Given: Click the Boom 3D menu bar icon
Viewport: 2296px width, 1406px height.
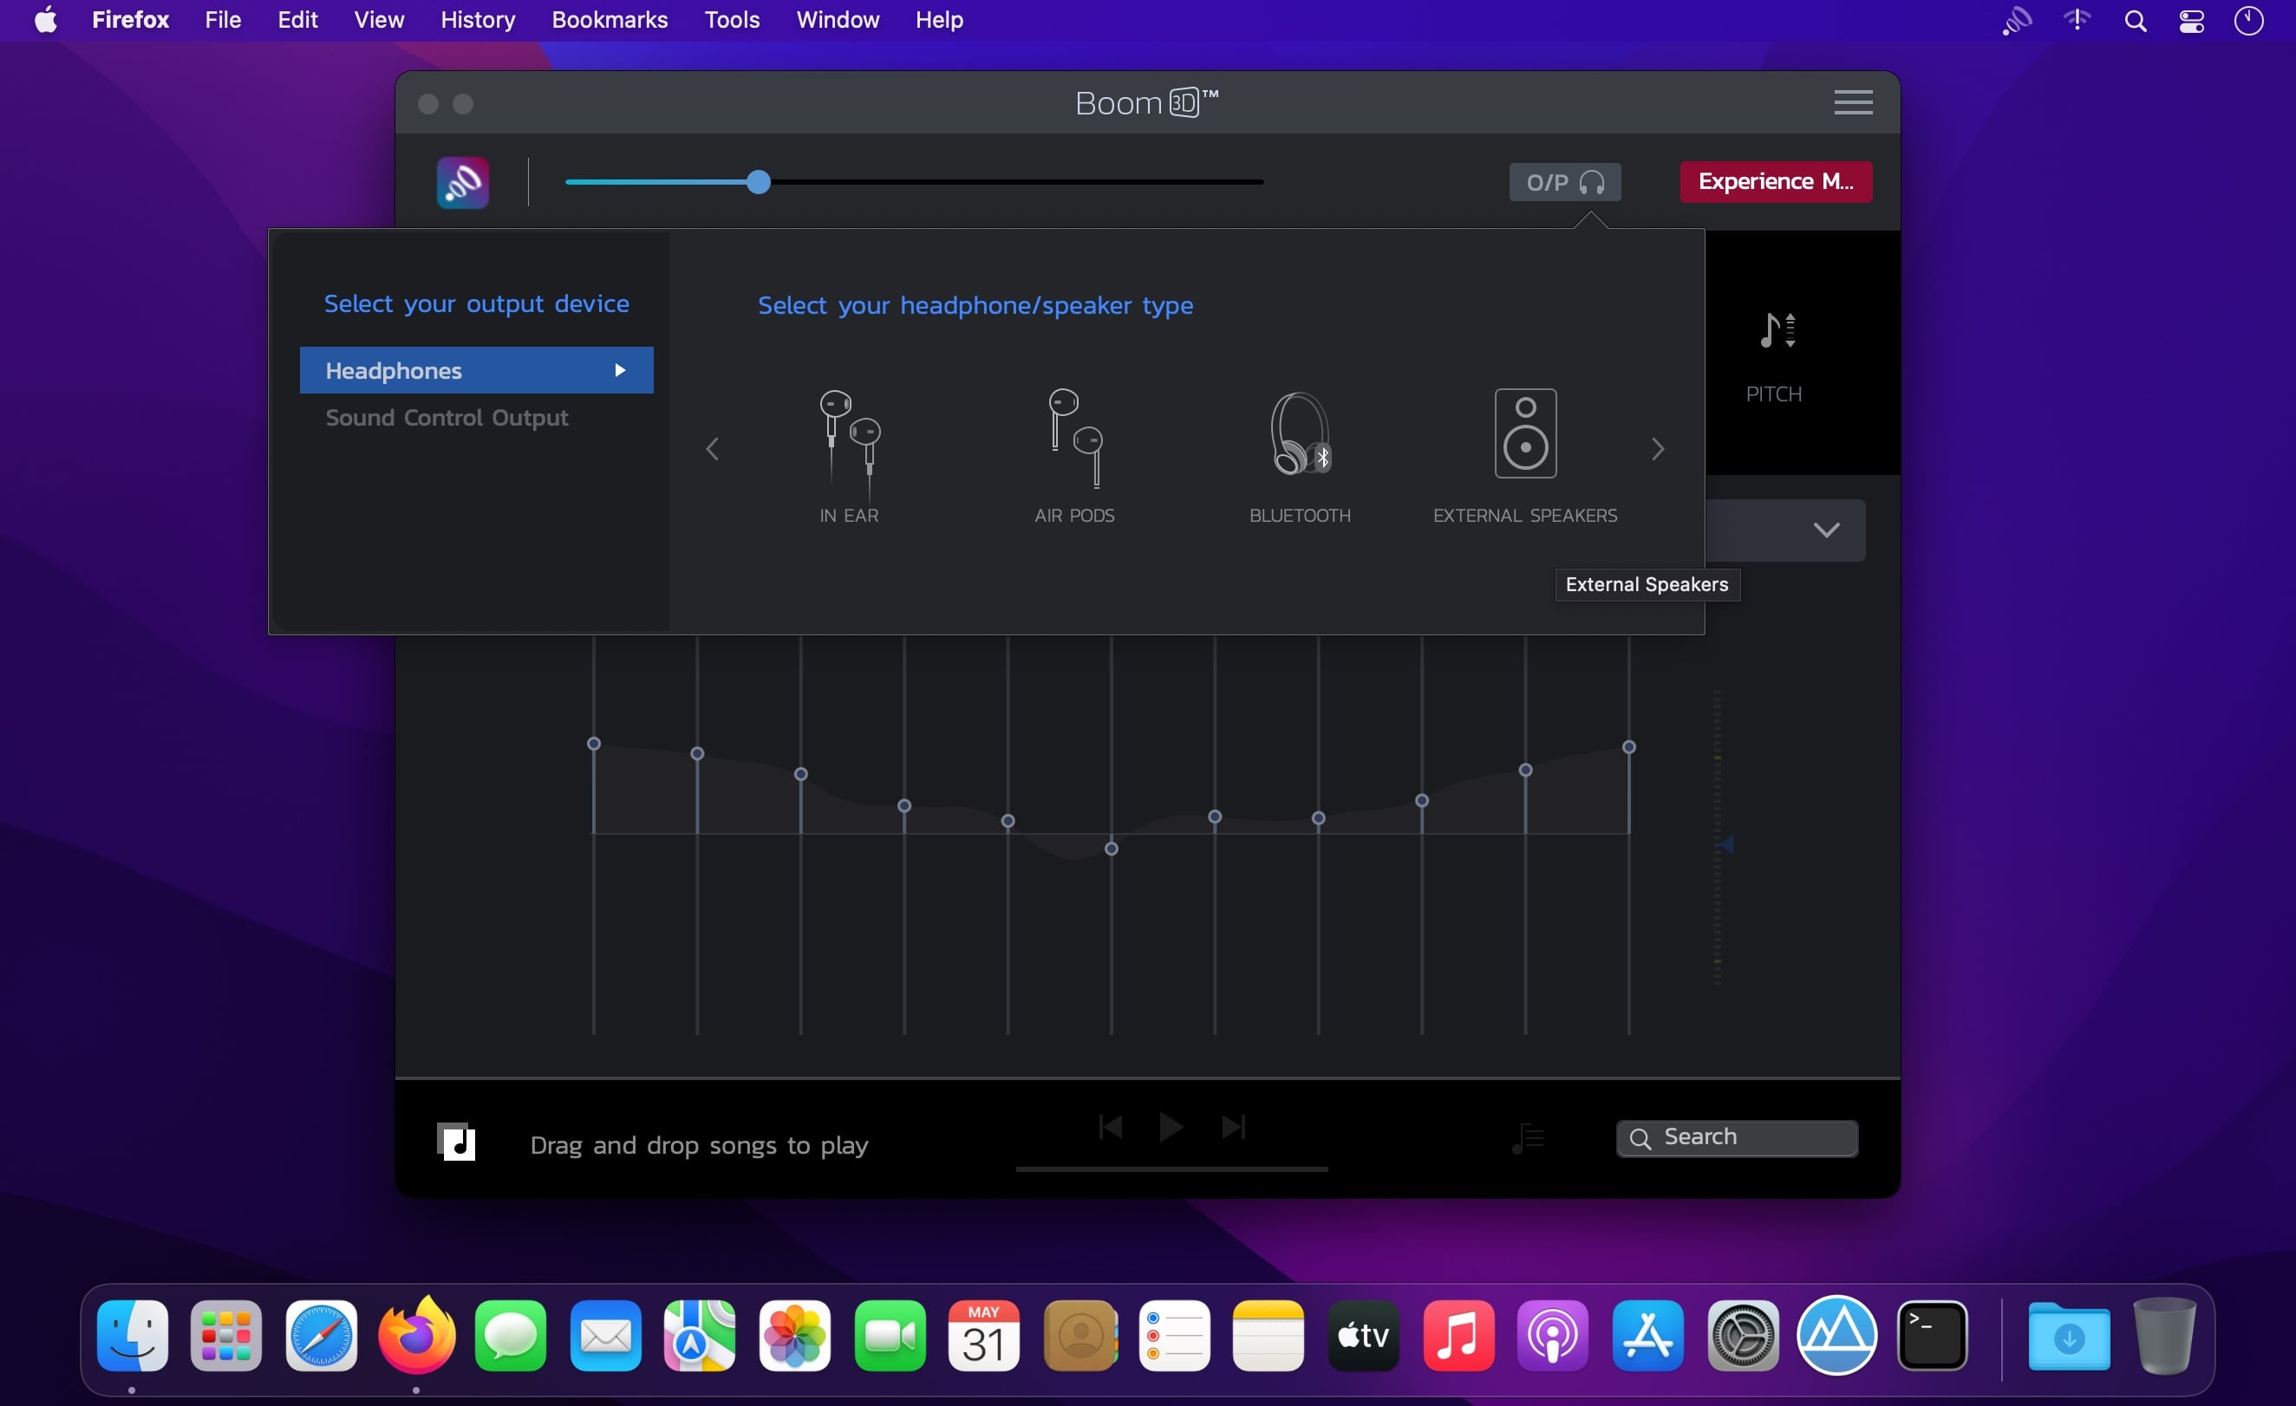Looking at the screenshot, I should coord(2017,21).
